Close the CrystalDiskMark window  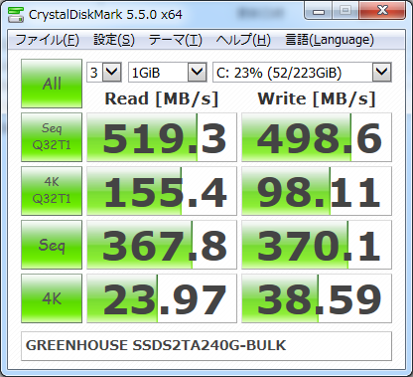click(382, 11)
